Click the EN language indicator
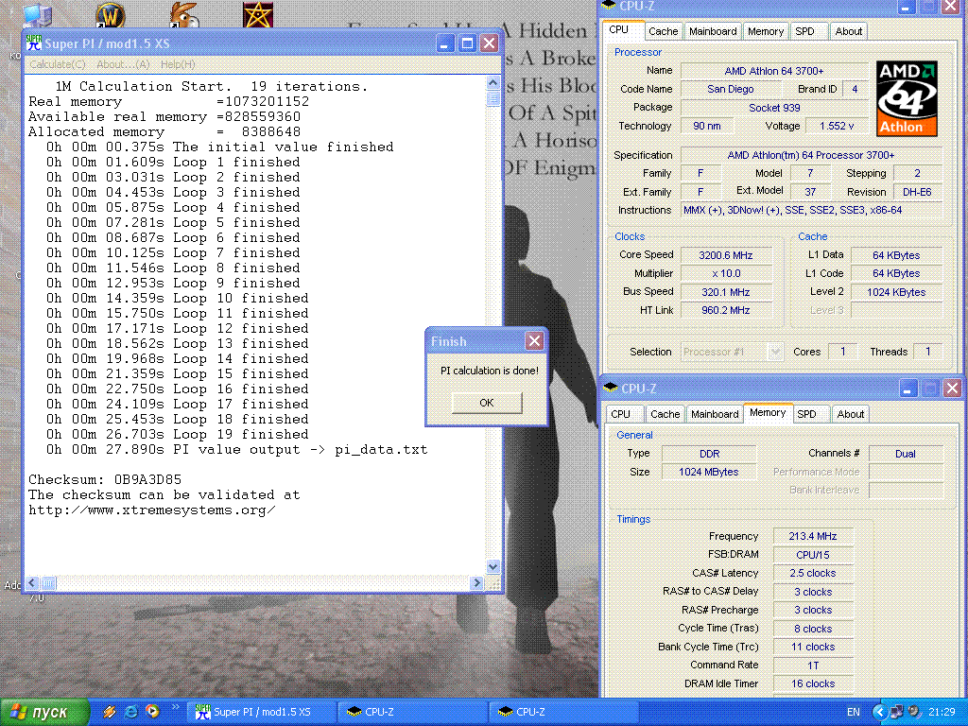968x726 pixels. (854, 712)
